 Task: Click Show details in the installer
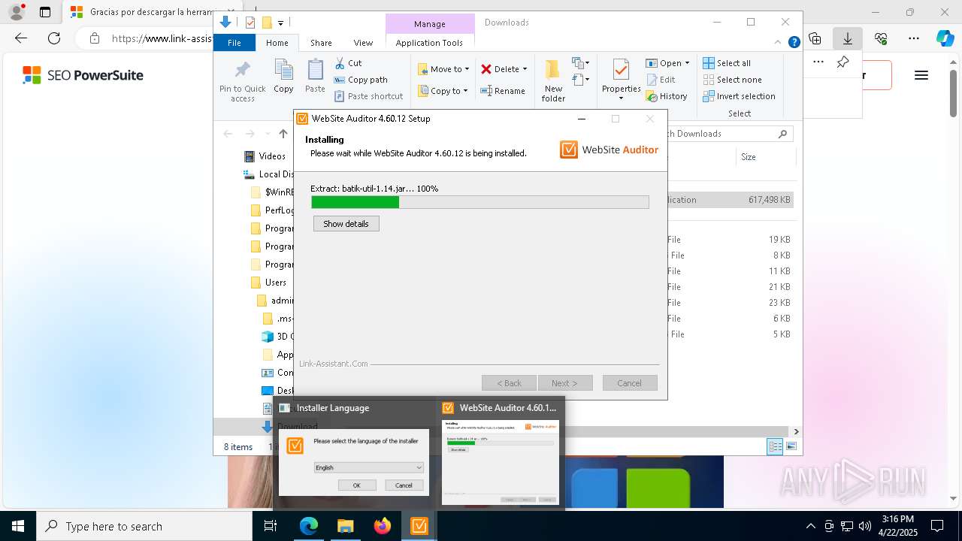(346, 224)
